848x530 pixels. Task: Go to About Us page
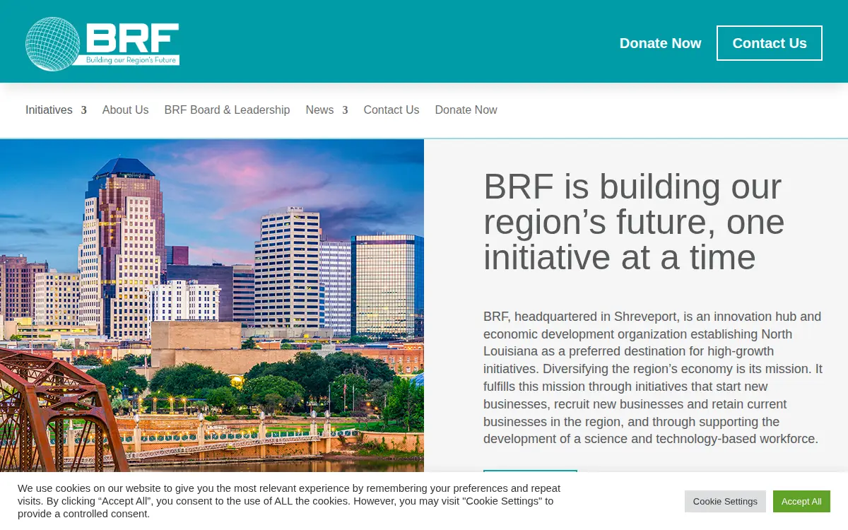click(x=125, y=110)
